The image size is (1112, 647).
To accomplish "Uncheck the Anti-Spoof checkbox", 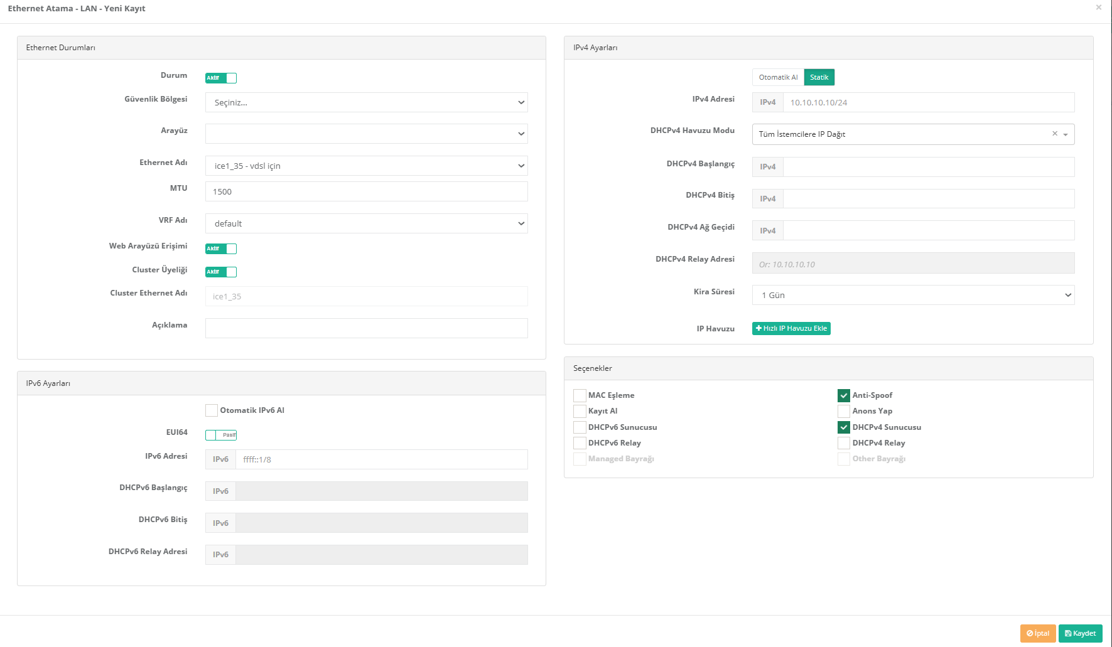I will click(844, 395).
